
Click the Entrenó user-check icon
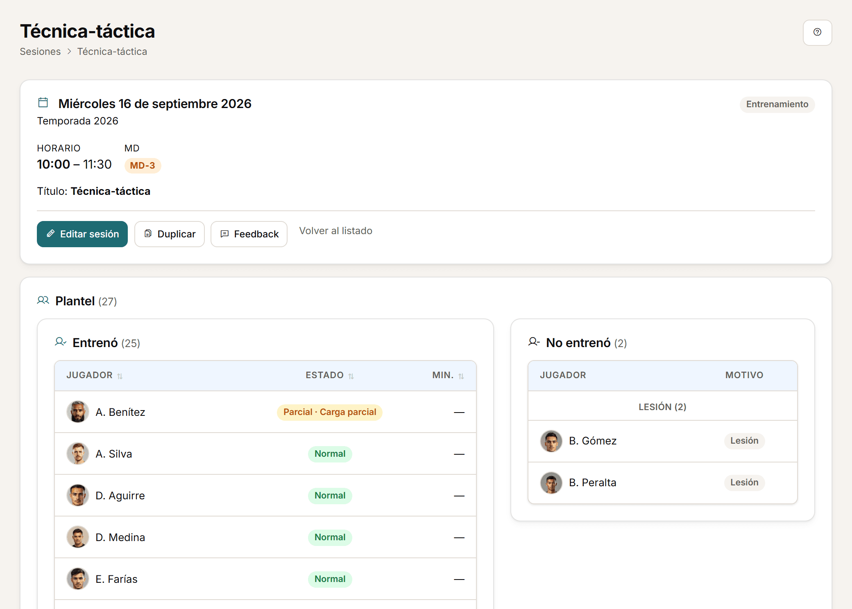point(61,342)
